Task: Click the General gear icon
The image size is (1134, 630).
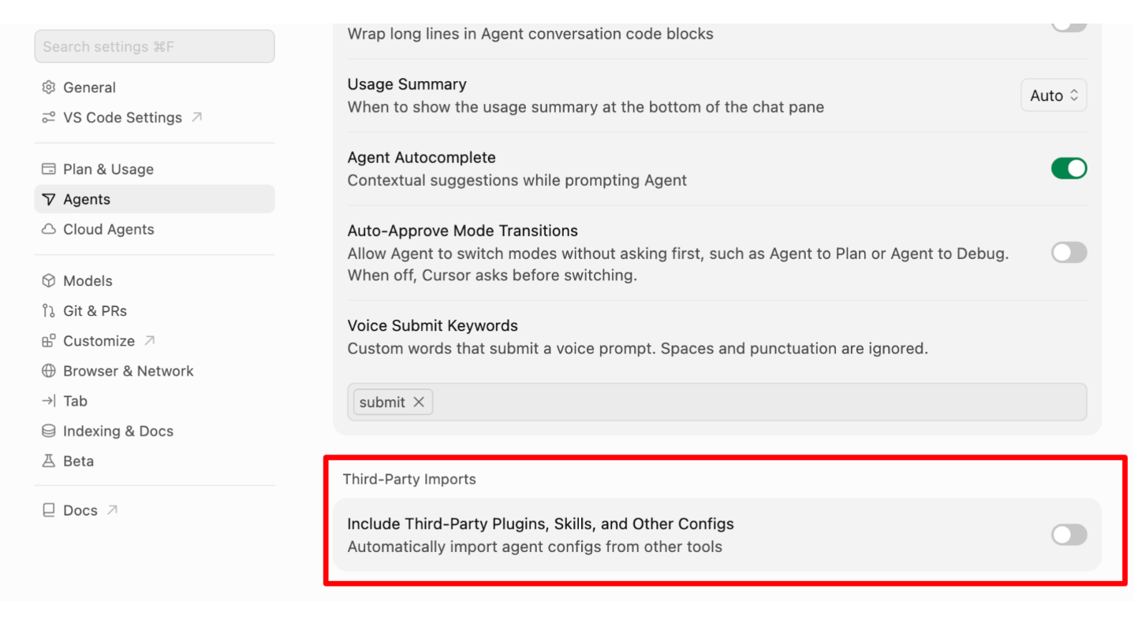Action: tap(49, 87)
